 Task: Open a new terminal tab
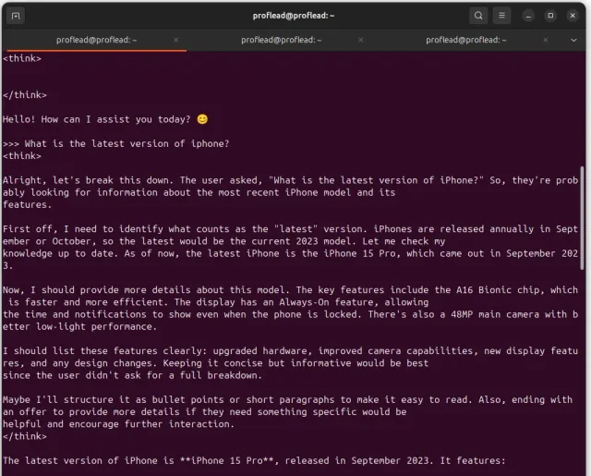tap(16, 16)
